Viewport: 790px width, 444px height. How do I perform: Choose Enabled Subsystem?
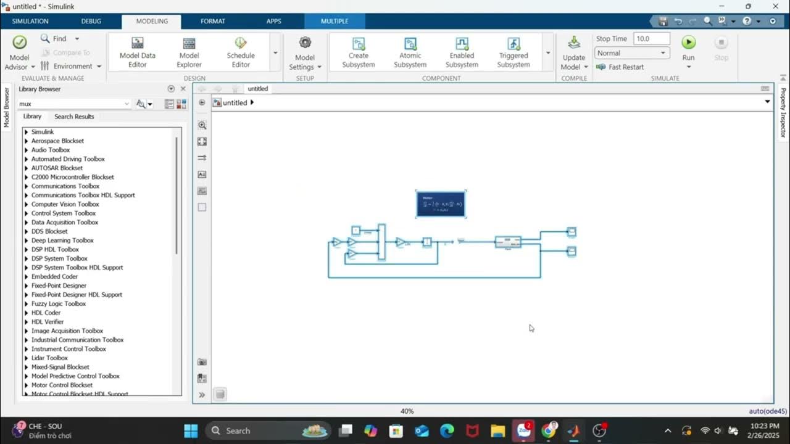[462, 53]
